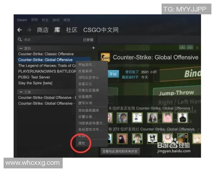Open the black-and-white logo friend avatar
Viewport: 215px width, 172px height.
pyautogui.click(x=152, y=139)
